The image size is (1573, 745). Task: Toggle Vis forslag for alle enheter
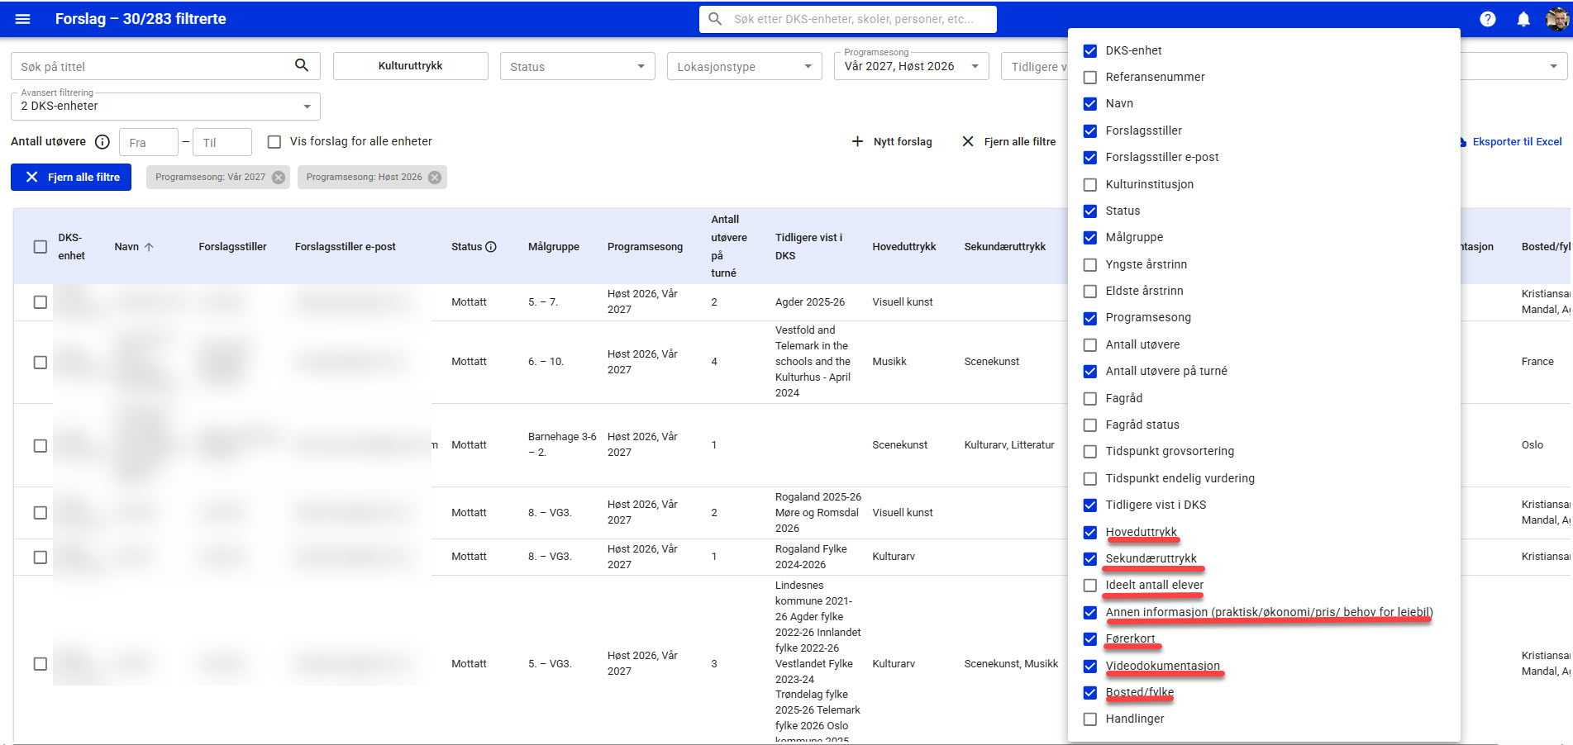coord(274,142)
